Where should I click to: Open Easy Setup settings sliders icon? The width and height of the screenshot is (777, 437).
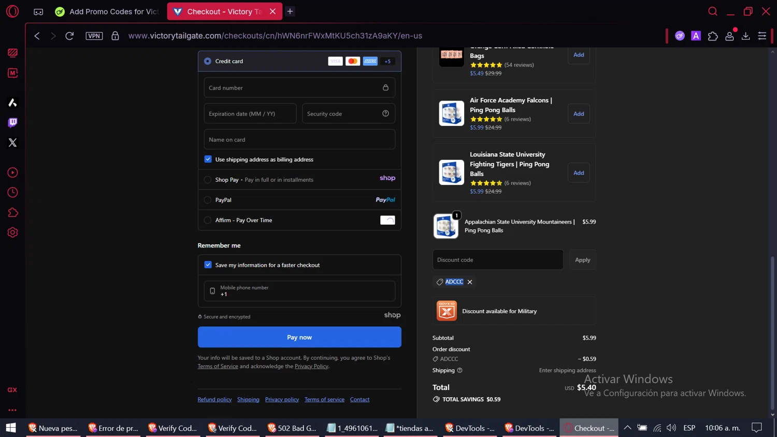[x=762, y=36]
